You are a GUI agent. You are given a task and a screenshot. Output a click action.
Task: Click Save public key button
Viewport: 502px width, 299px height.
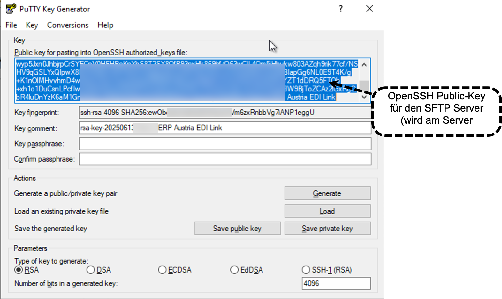[238, 228]
